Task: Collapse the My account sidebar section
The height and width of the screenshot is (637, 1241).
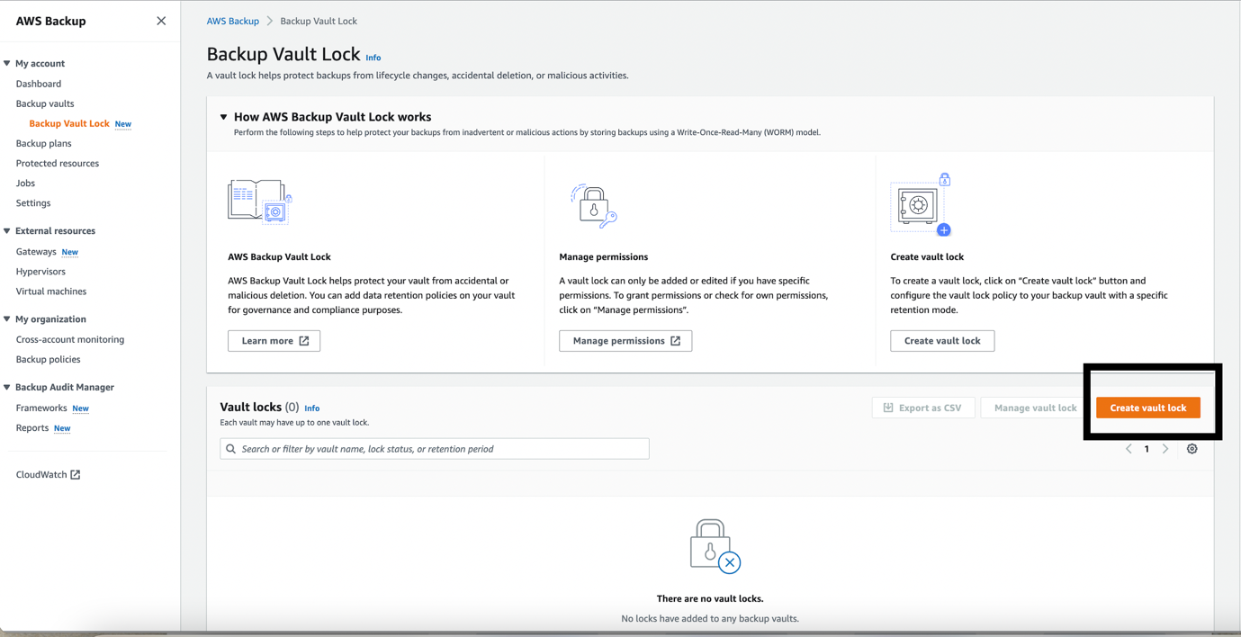Action: click(x=7, y=63)
